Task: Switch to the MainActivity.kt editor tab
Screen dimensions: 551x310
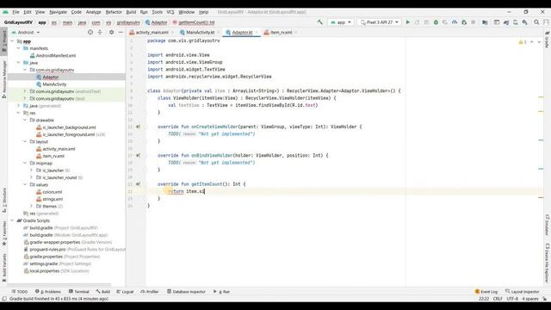Action: (x=200, y=33)
